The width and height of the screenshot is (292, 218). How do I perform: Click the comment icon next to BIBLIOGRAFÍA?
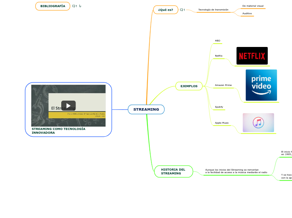click(74, 6)
